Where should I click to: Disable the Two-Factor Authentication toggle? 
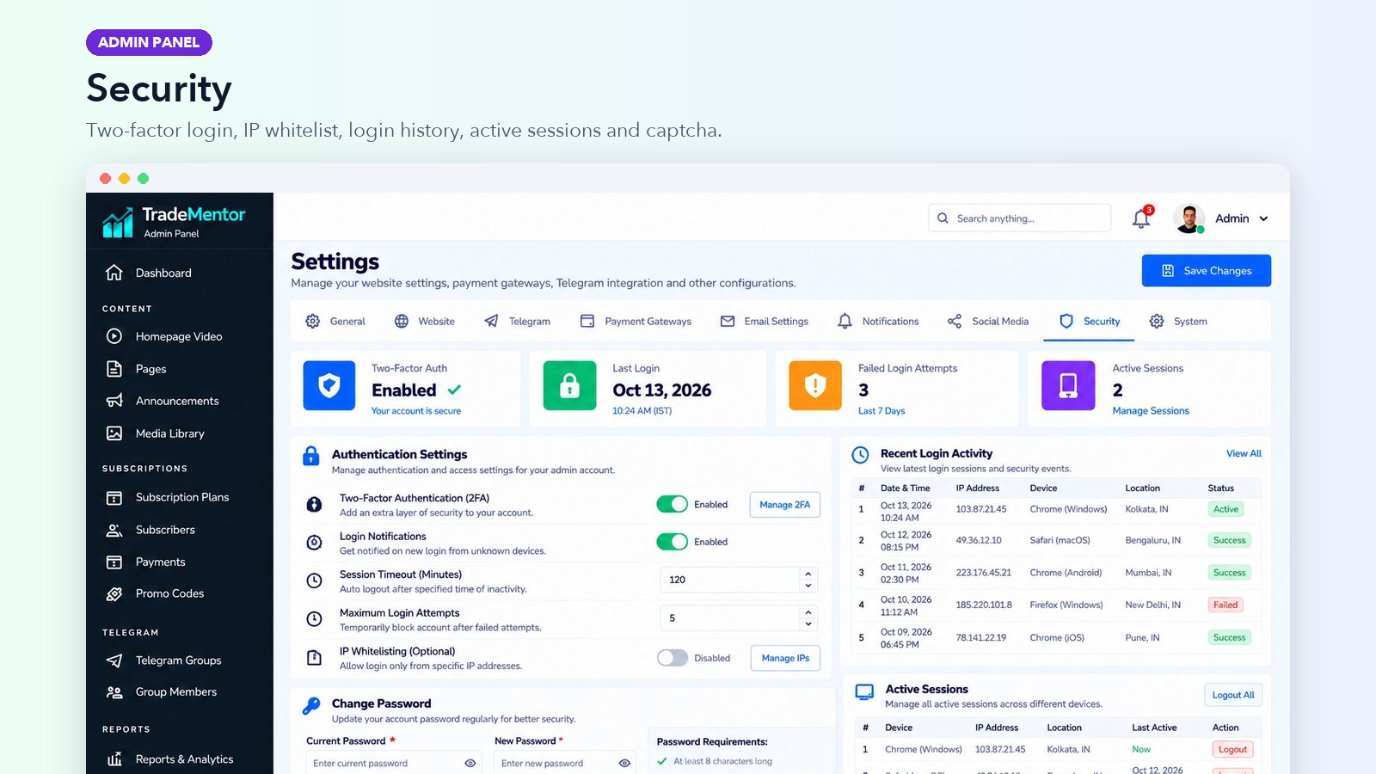[x=673, y=504]
